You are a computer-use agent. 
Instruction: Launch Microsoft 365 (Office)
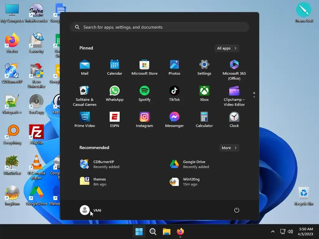coord(234,70)
